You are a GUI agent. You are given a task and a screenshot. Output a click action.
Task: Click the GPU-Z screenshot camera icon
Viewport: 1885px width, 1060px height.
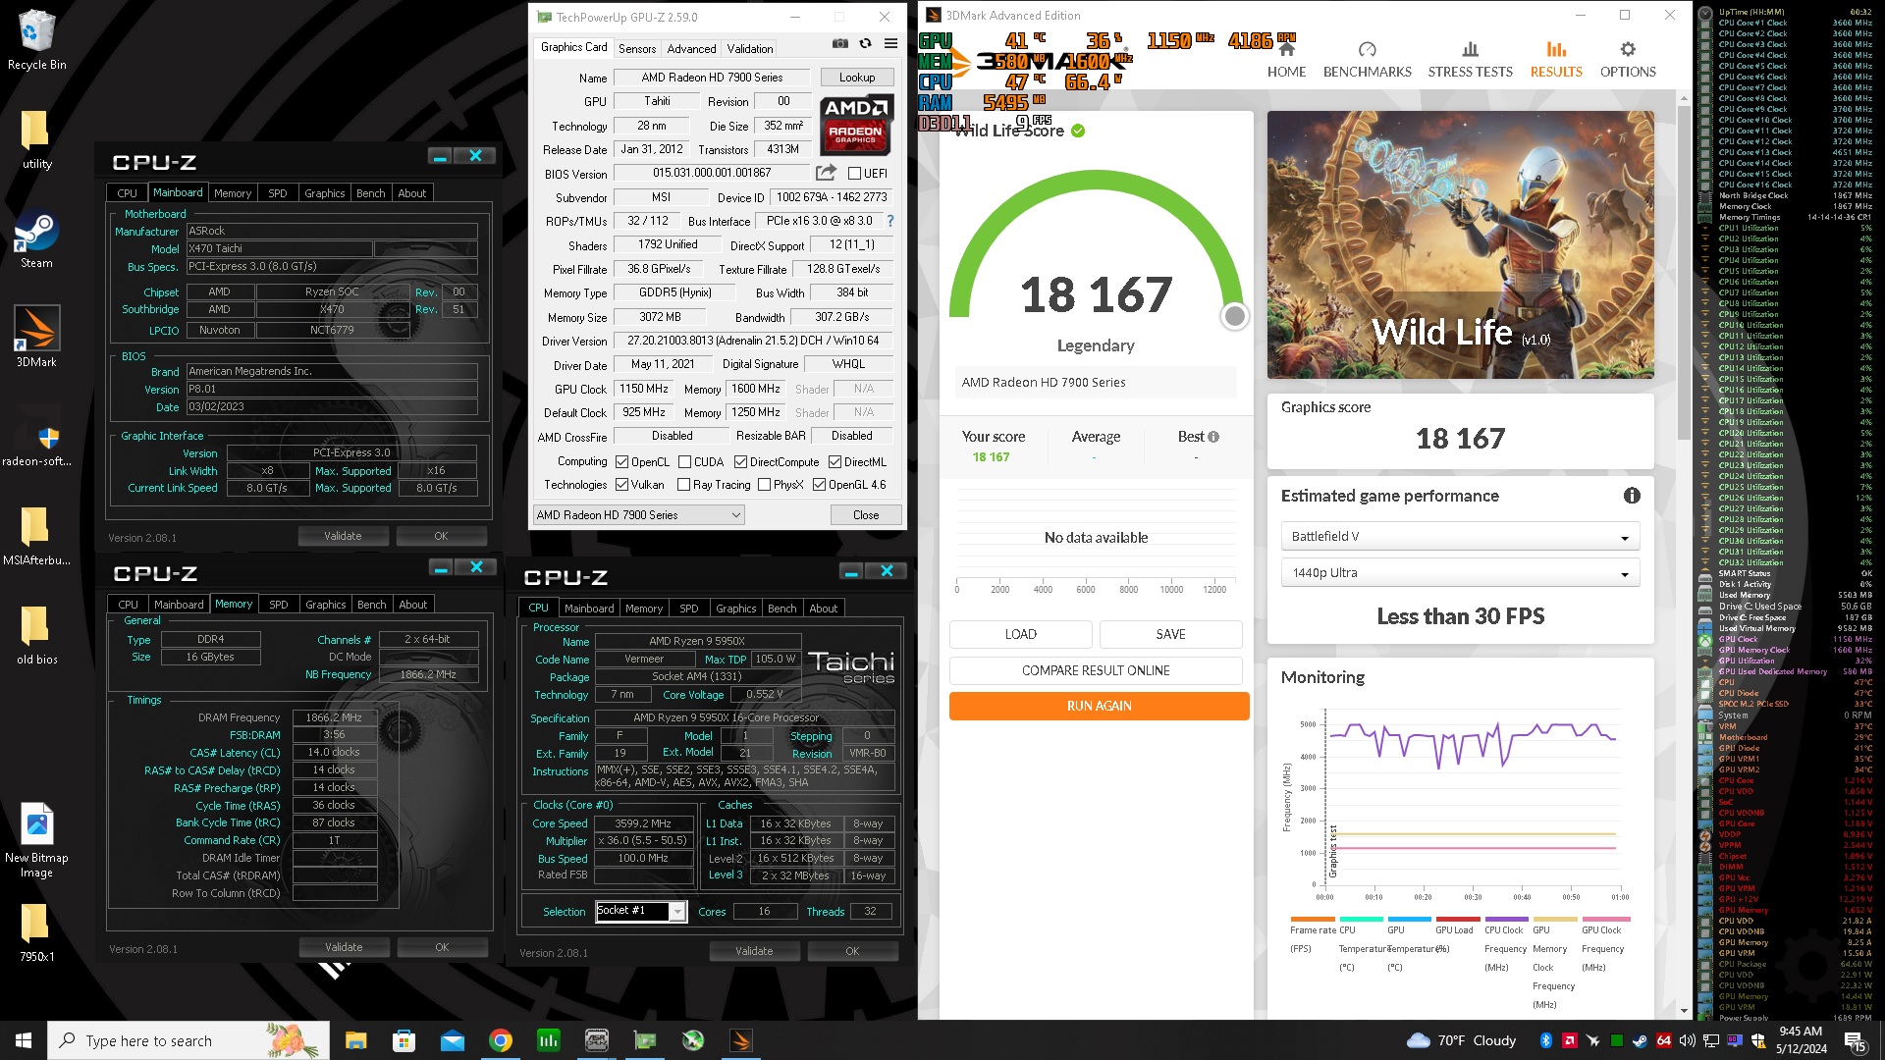click(840, 43)
